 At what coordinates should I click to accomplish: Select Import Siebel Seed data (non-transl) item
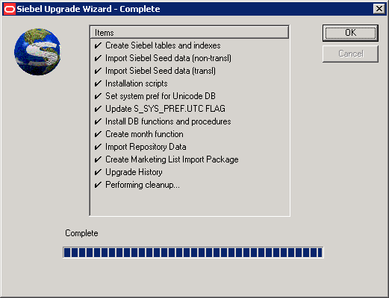pos(168,58)
